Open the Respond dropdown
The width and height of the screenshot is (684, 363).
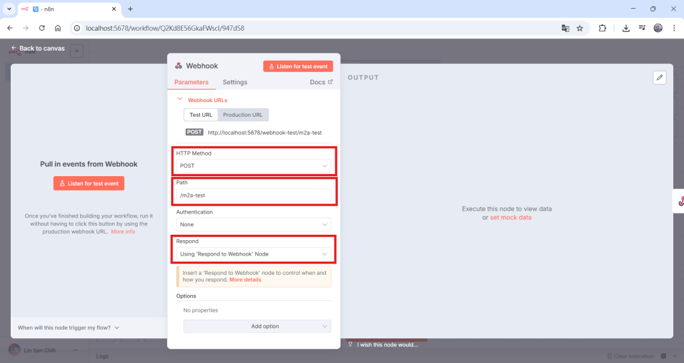(x=253, y=254)
